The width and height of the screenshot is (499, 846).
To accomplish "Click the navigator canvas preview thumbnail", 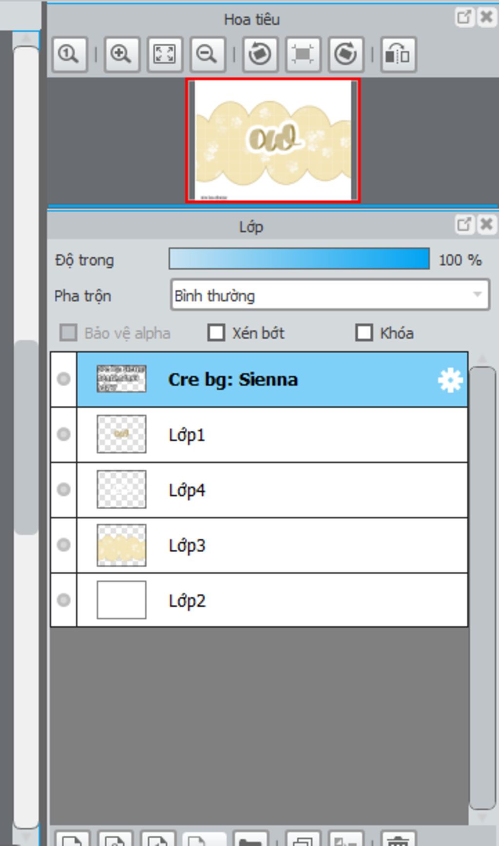I will (273, 140).
